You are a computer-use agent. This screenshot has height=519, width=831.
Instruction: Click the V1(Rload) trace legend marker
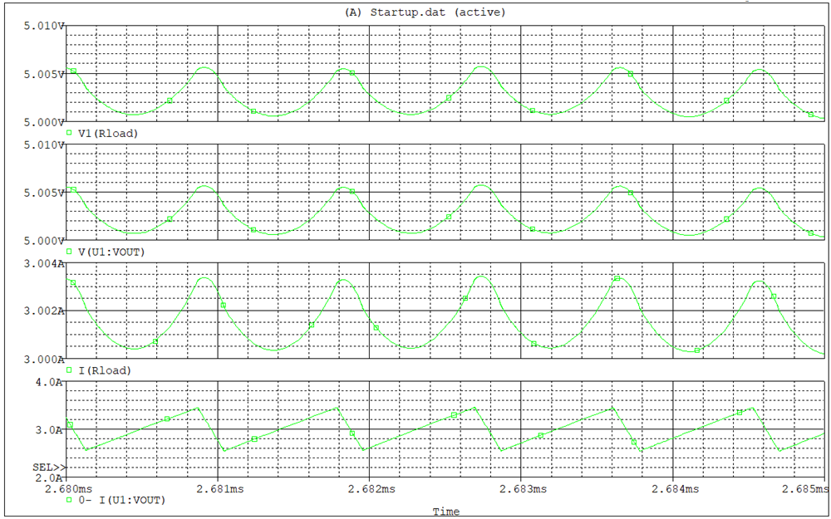click(69, 133)
